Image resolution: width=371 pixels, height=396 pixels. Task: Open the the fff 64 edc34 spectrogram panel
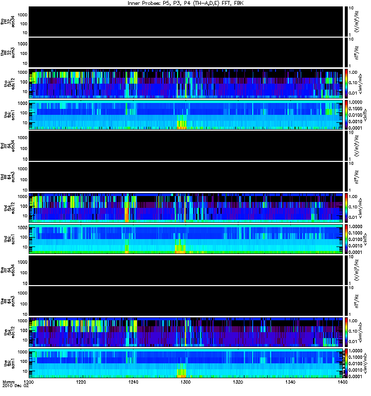186,270
